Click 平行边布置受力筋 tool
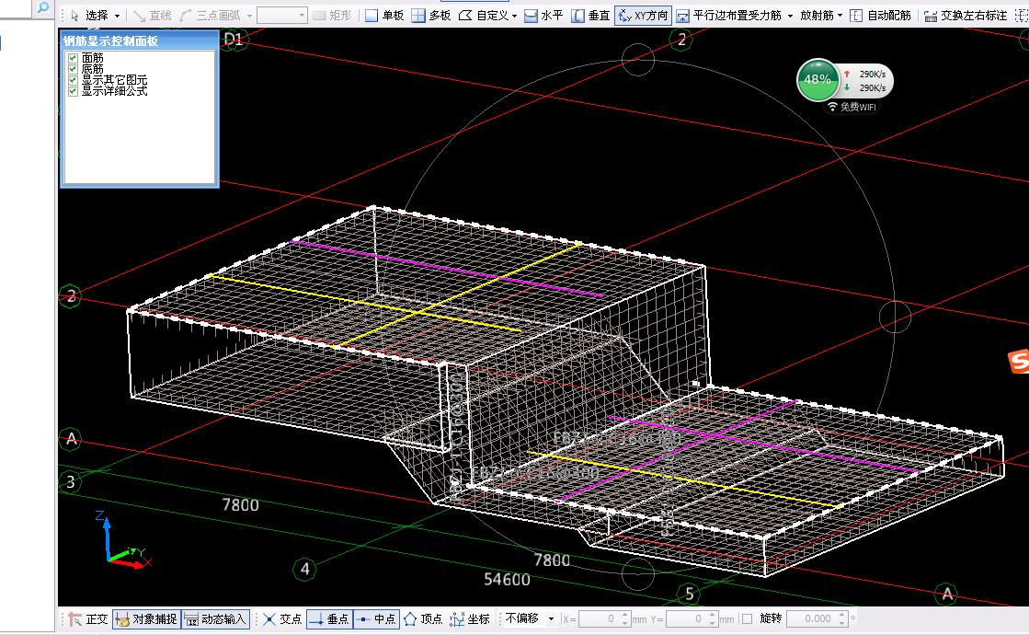The image size is (1029, 635). (729, 15)
